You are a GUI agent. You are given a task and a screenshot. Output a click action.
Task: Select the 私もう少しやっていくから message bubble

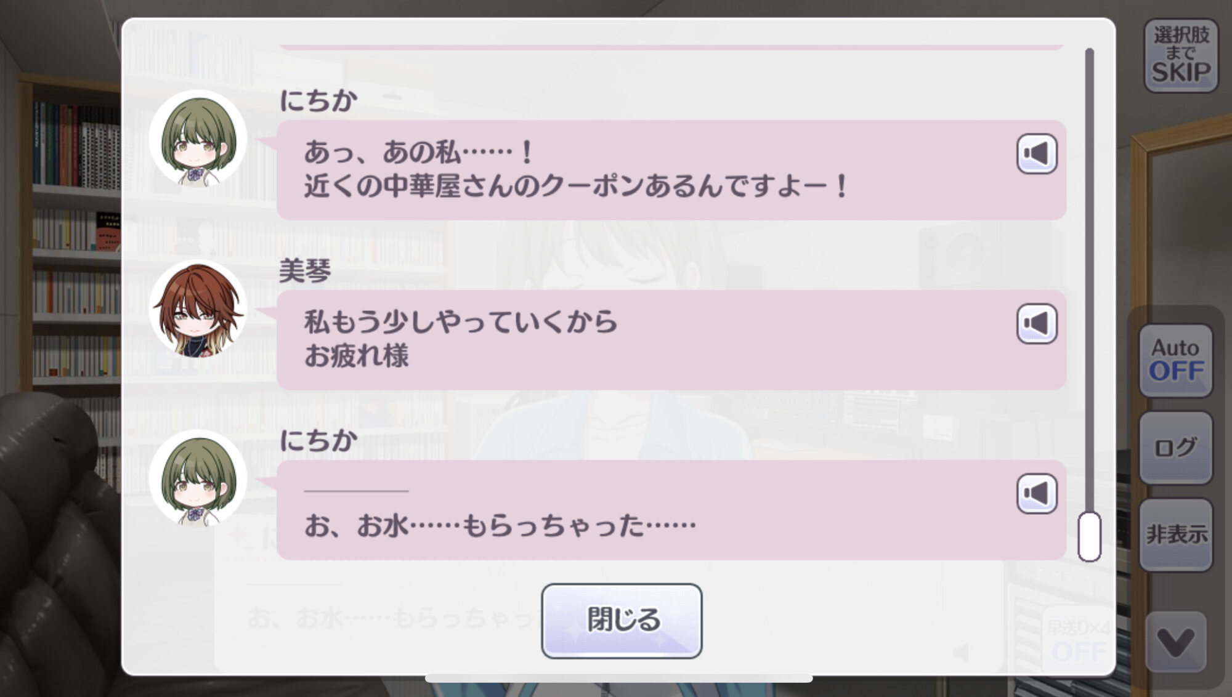(x=671, y=340)
